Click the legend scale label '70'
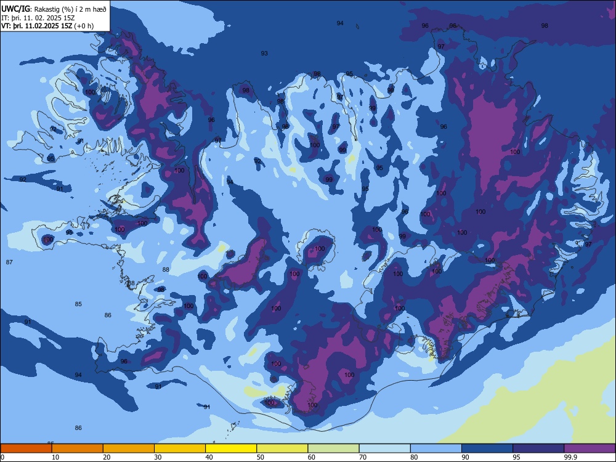 click(x=363, y=457)
